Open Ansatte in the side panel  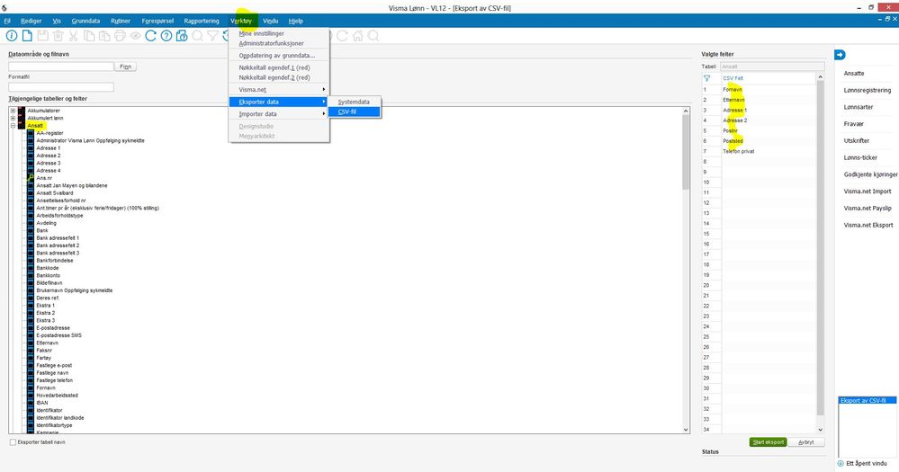tap(854, 74)
